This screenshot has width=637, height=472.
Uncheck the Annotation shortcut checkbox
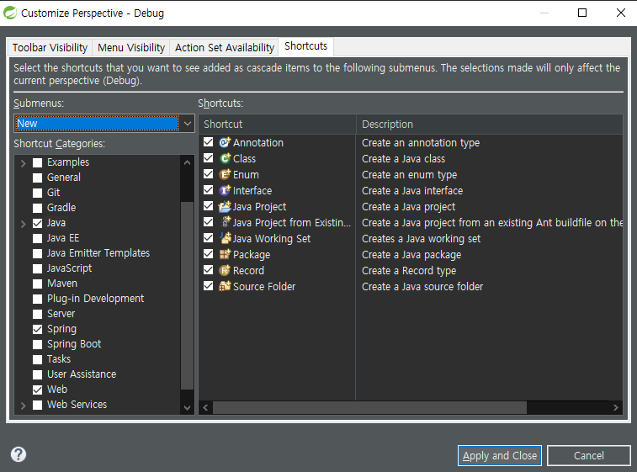point(209,142)
